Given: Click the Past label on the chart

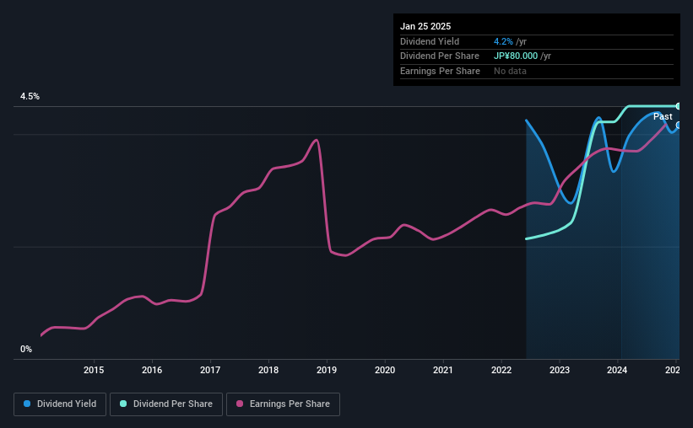Looking at the screenshot, I should pyautogui.click(x=663, y=116).
